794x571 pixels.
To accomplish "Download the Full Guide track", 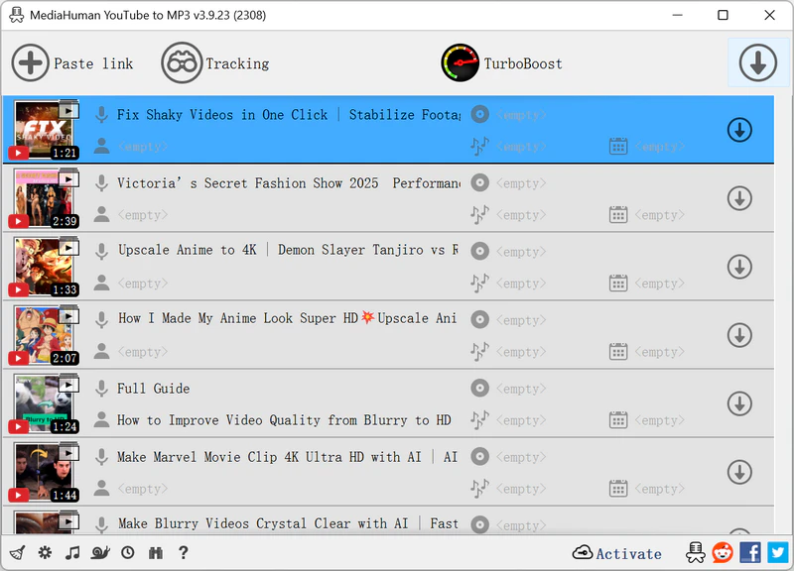I will point(739,403).
